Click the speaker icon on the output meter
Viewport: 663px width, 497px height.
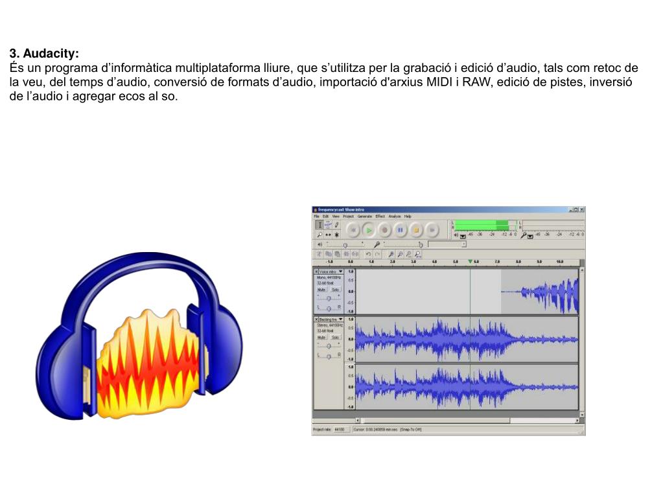point(456,235)
